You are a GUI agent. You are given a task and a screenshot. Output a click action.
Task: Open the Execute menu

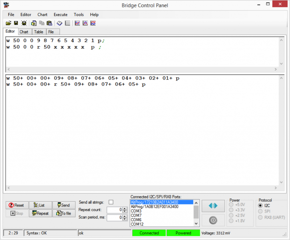(60, 14)
